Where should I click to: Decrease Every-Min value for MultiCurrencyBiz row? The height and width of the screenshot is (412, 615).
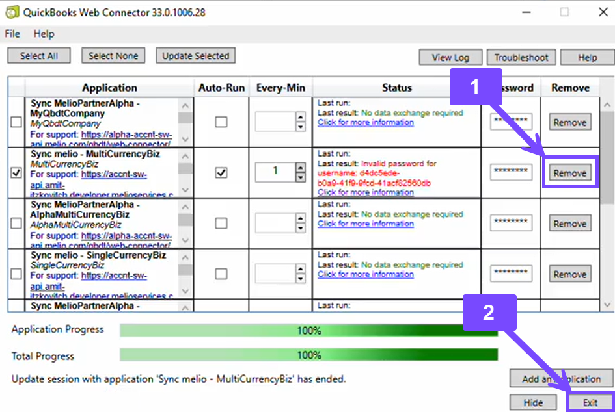pyautogui.click(x=300, y=177)
